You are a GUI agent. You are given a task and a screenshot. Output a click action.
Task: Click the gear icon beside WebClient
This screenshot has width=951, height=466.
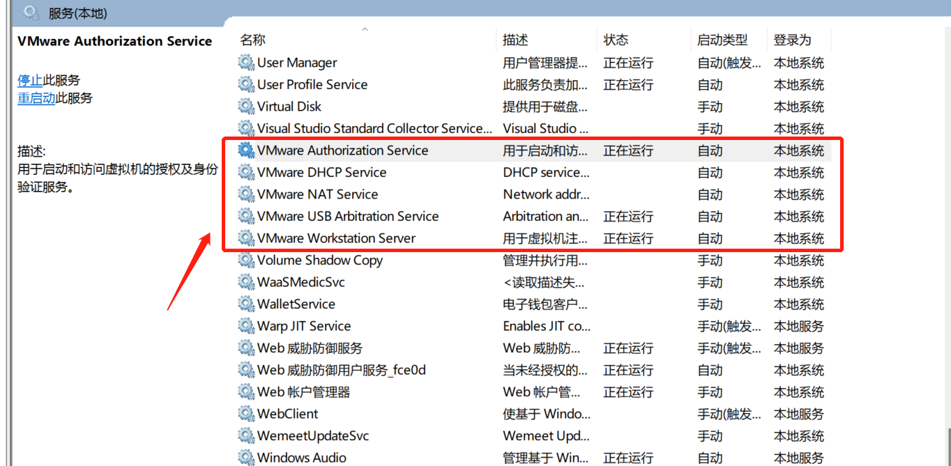[246, 414]
